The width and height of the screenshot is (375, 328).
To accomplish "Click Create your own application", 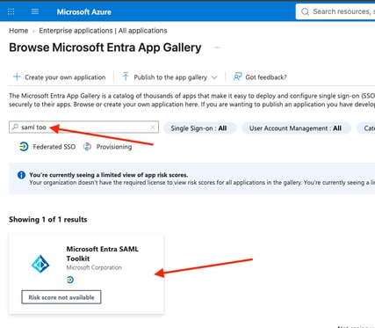I will pyautogui.click(x=60, y=77).
